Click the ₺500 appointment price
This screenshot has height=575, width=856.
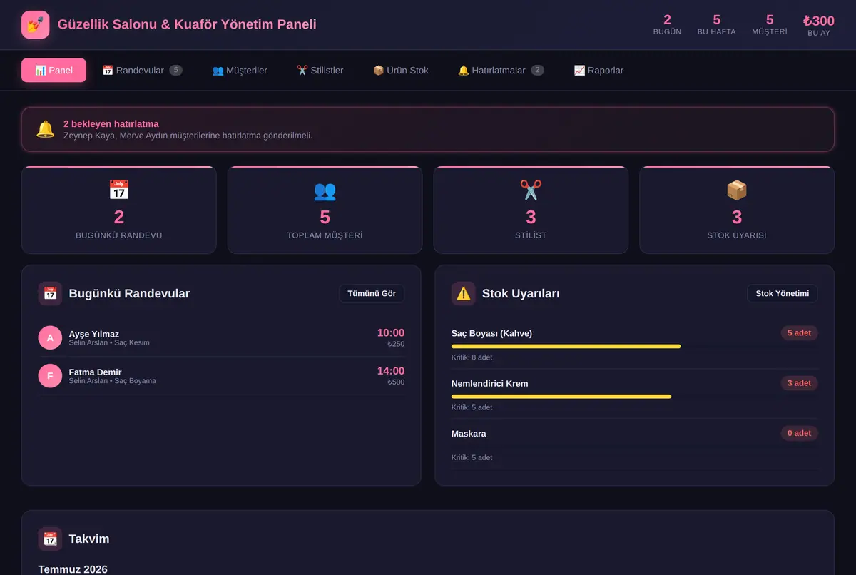point(395,382)
